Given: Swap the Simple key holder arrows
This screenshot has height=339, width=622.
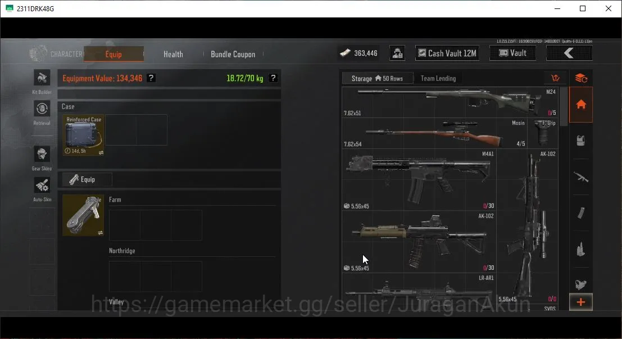Looking at the screenshot, I should point(101,233).
